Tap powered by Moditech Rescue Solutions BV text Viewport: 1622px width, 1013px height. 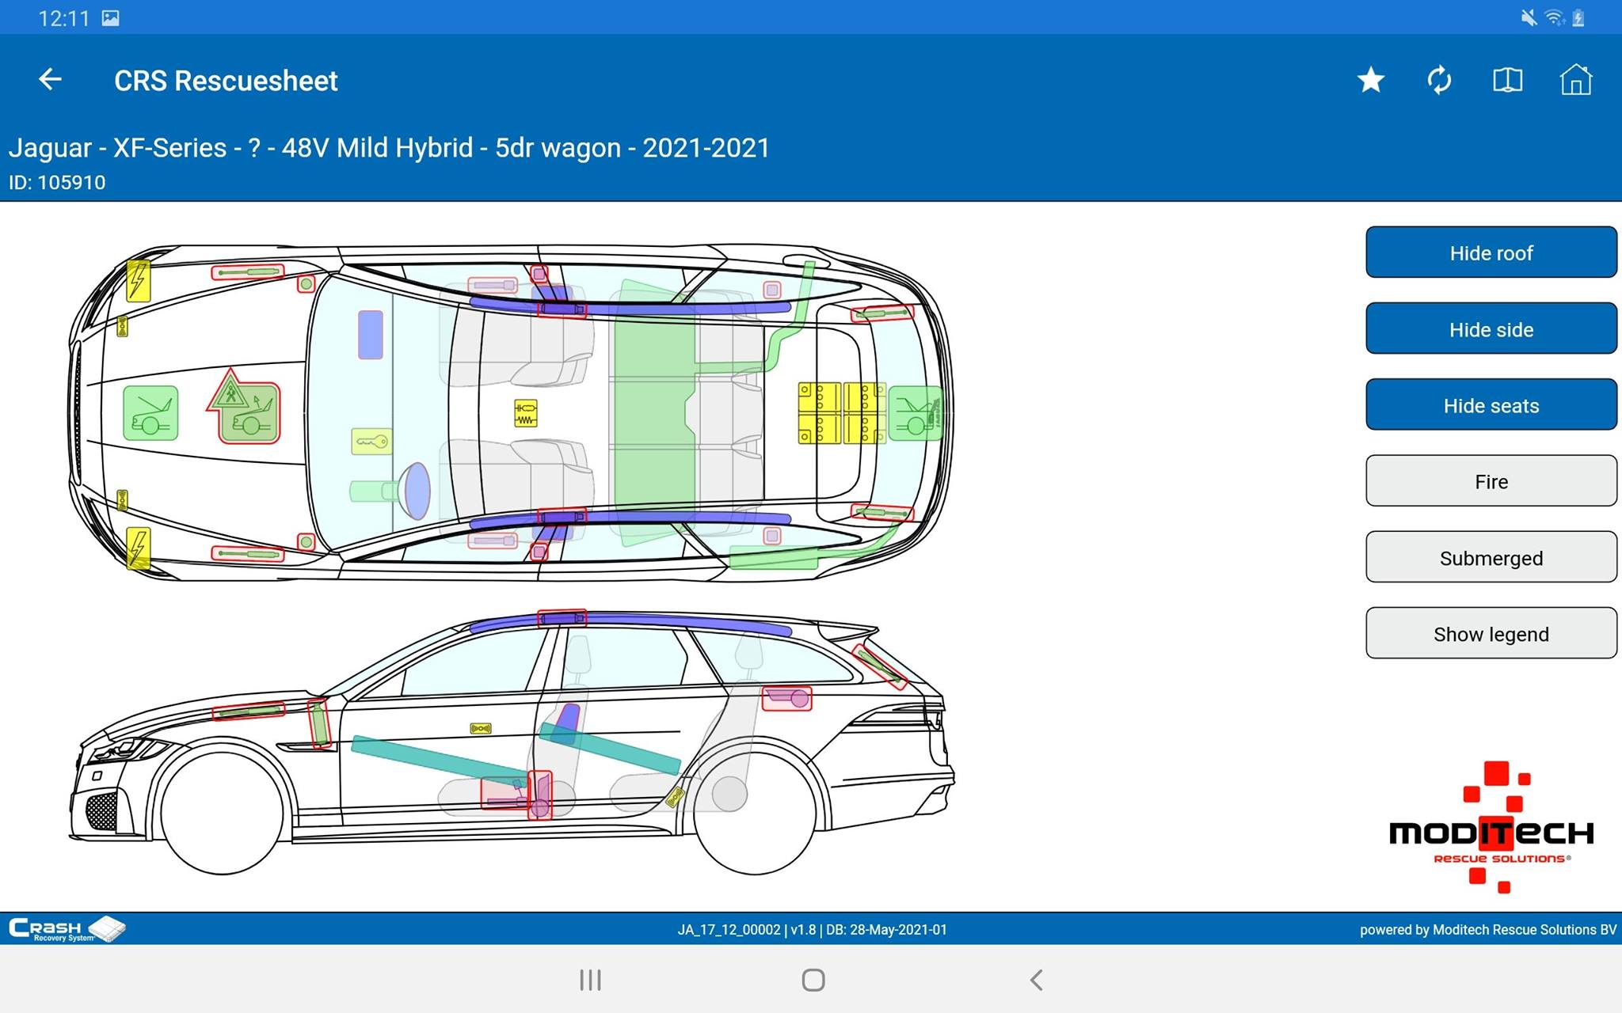tap(1488, 930)
